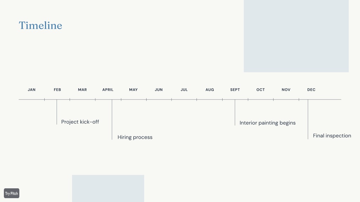360x202 pixels.
Task: Select the Interior painting begins milestone
Action: [x=268, y=123]
